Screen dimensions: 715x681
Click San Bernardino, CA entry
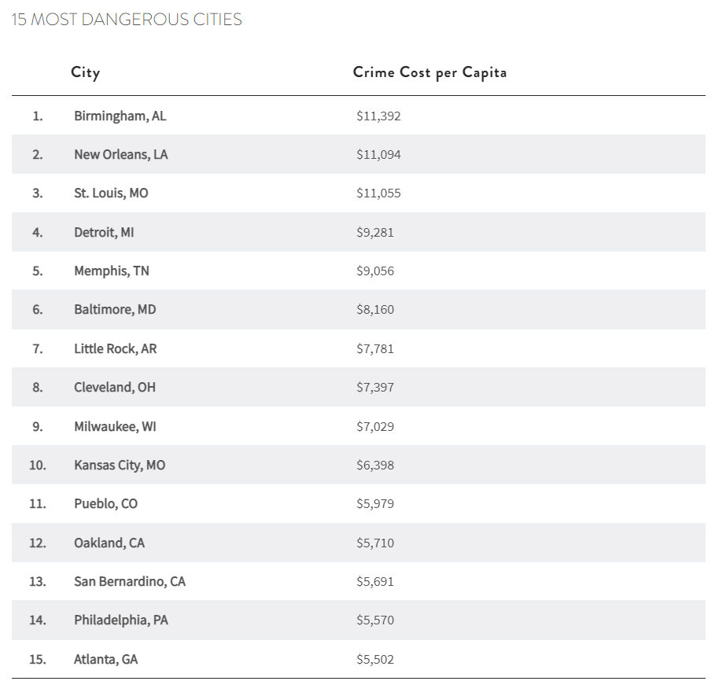click(x=130, y=582)
